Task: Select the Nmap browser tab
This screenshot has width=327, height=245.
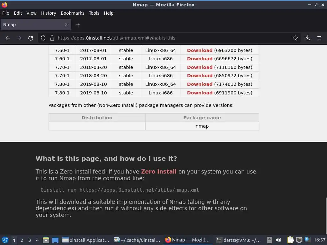Action: pyautogui.click(x=36, y=25)
